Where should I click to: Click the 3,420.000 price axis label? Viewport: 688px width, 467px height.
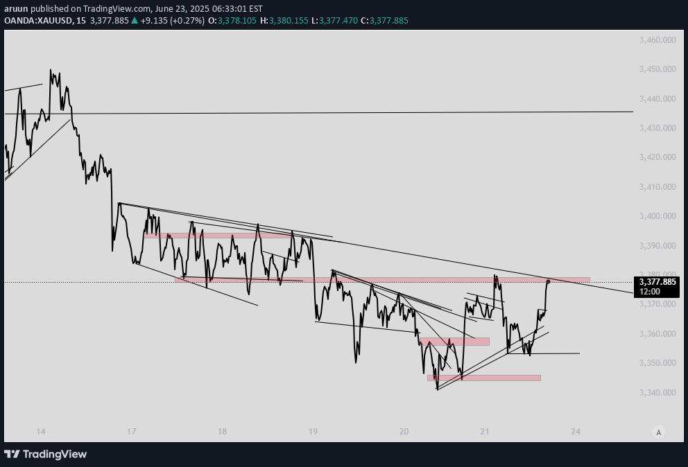coord(657,157)
